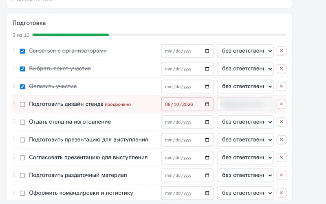
Task: Check 'Подготовить раздаточный материал' checkbox
Action: [x=22, y=175]
